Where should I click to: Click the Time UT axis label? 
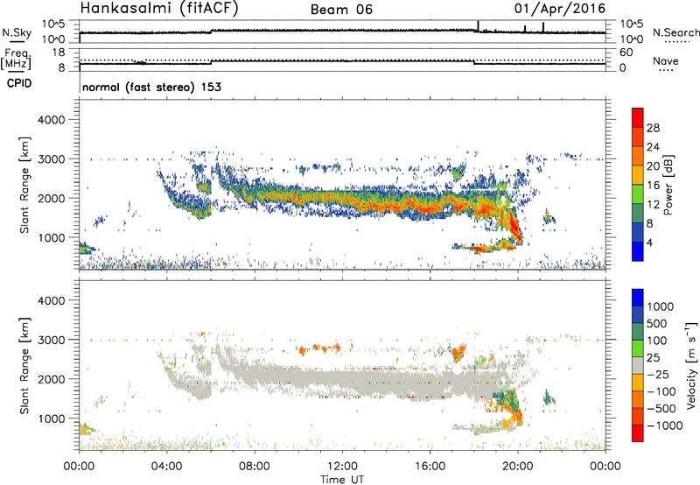pyautogui.click(x=342, y=480)
